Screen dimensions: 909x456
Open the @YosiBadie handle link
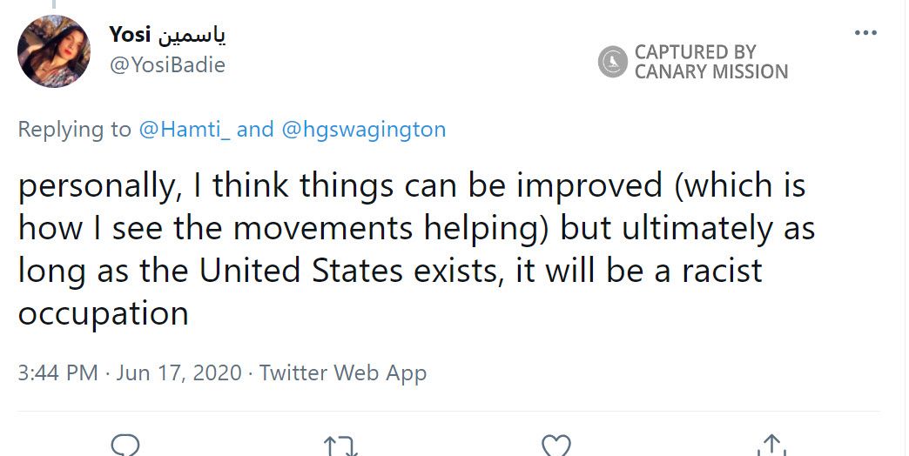point(167,64)
